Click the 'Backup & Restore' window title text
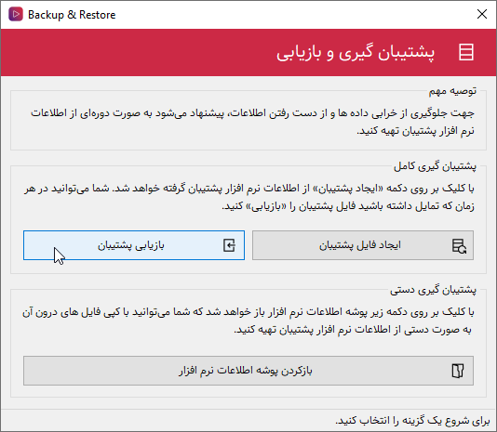 (72, 15)
